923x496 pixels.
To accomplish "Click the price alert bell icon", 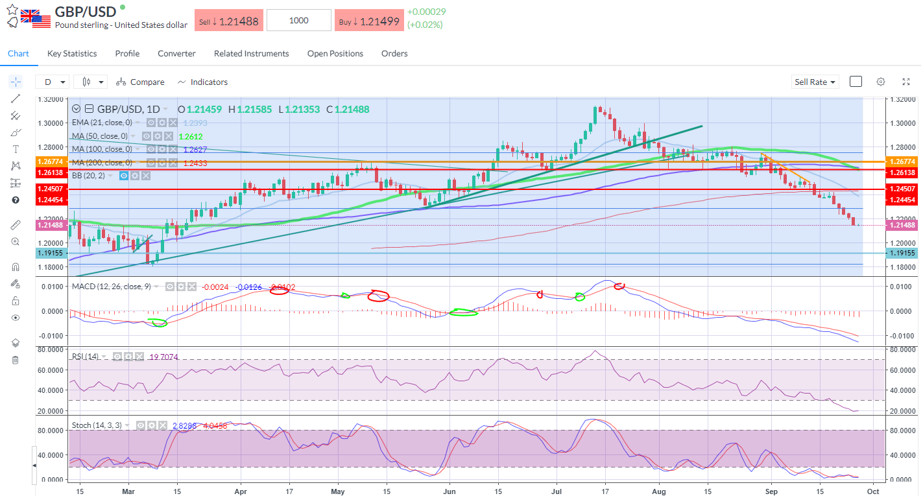I will (x=12, y=23).
